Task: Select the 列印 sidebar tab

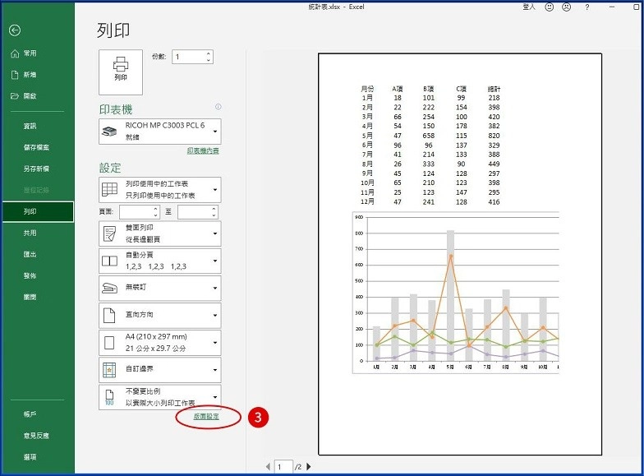Action: click(38, 212)
